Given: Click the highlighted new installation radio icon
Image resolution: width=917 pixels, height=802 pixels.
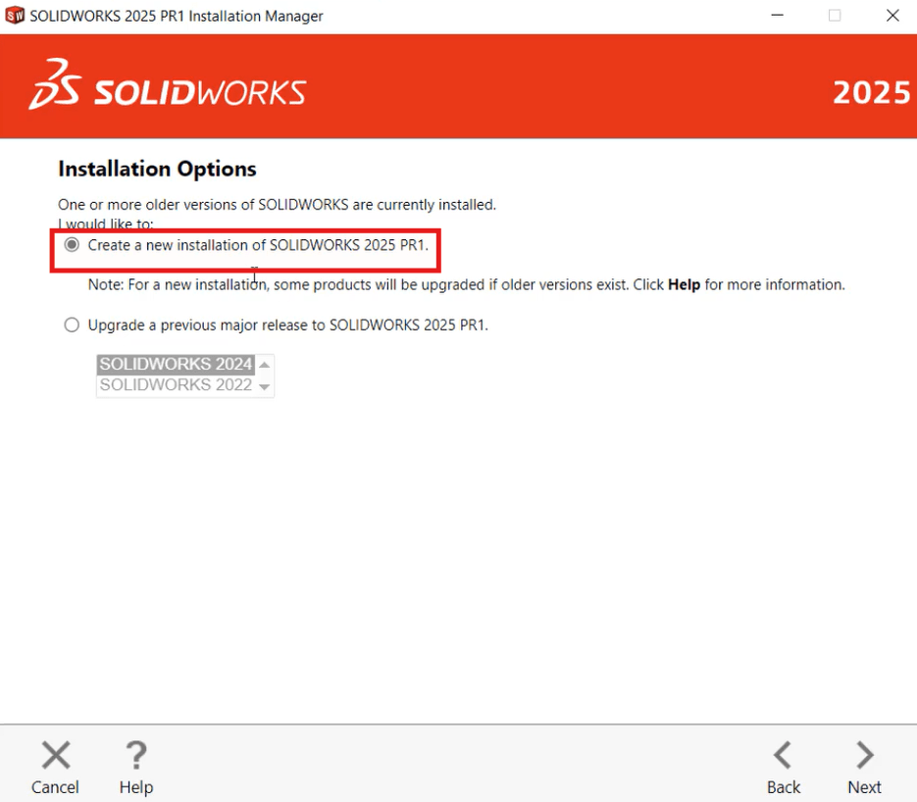Looking at the screenshot, I should 72,244.
